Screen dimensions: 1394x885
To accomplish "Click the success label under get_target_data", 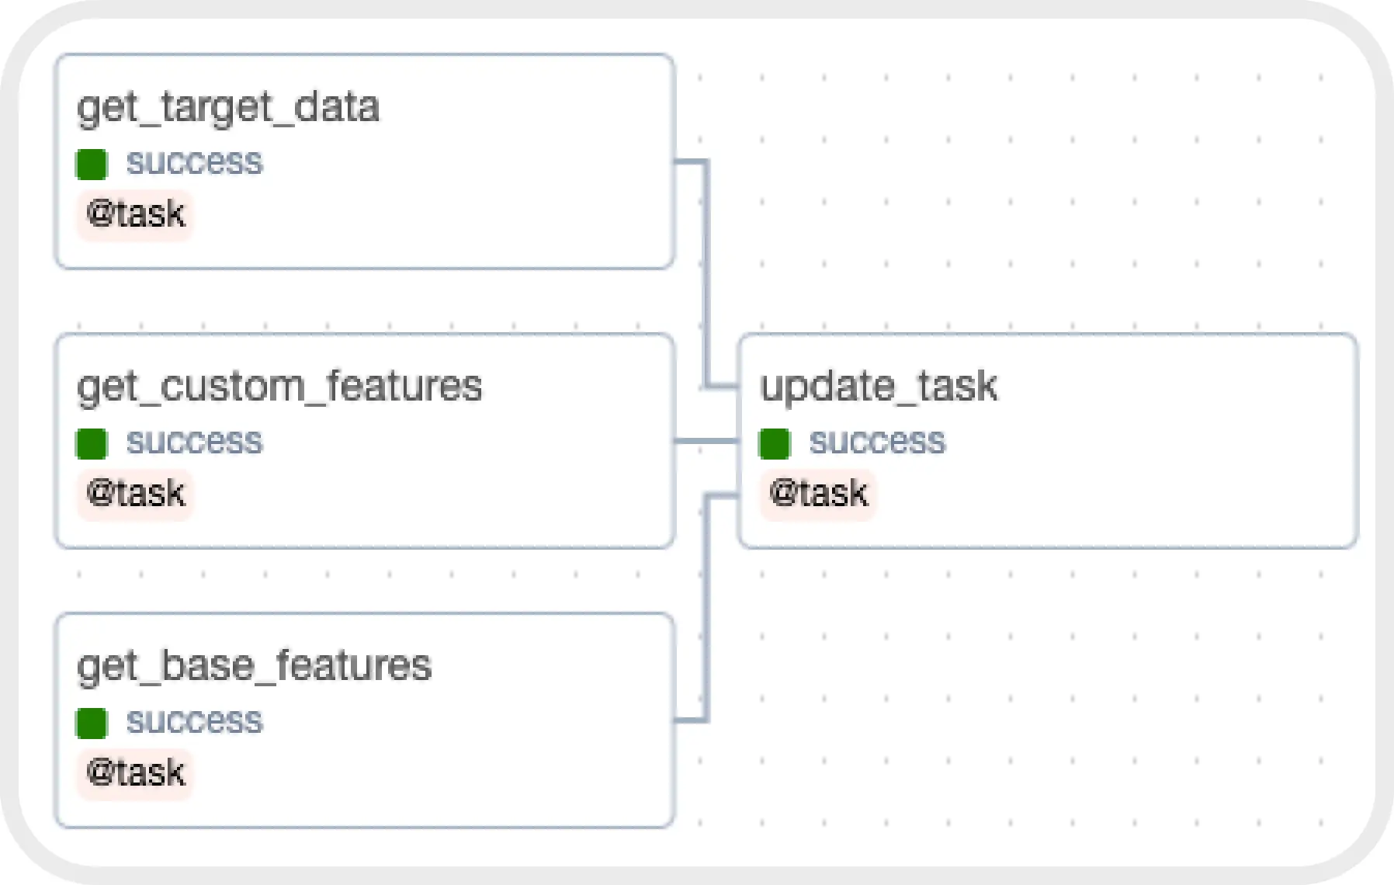I will pyautogui.click(x=194, y=162).
